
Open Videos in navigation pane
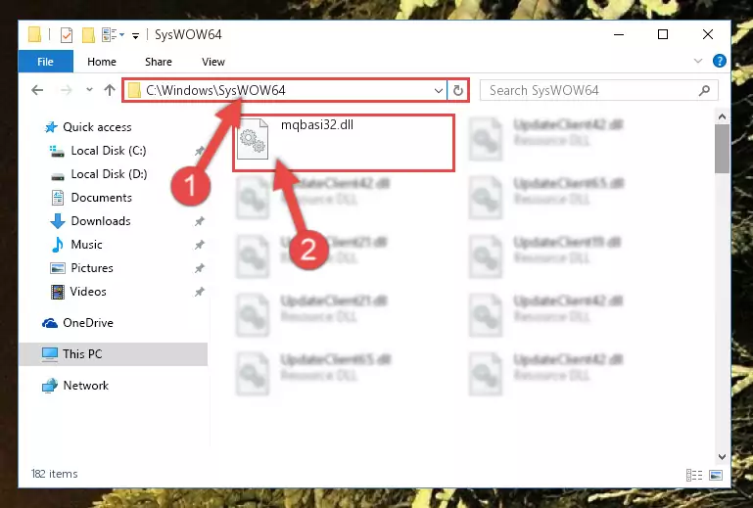(x=88, y=292)
